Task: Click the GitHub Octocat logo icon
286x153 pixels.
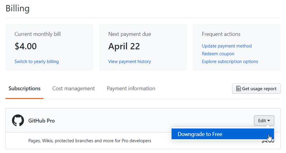Action: (x=18, y=121)
